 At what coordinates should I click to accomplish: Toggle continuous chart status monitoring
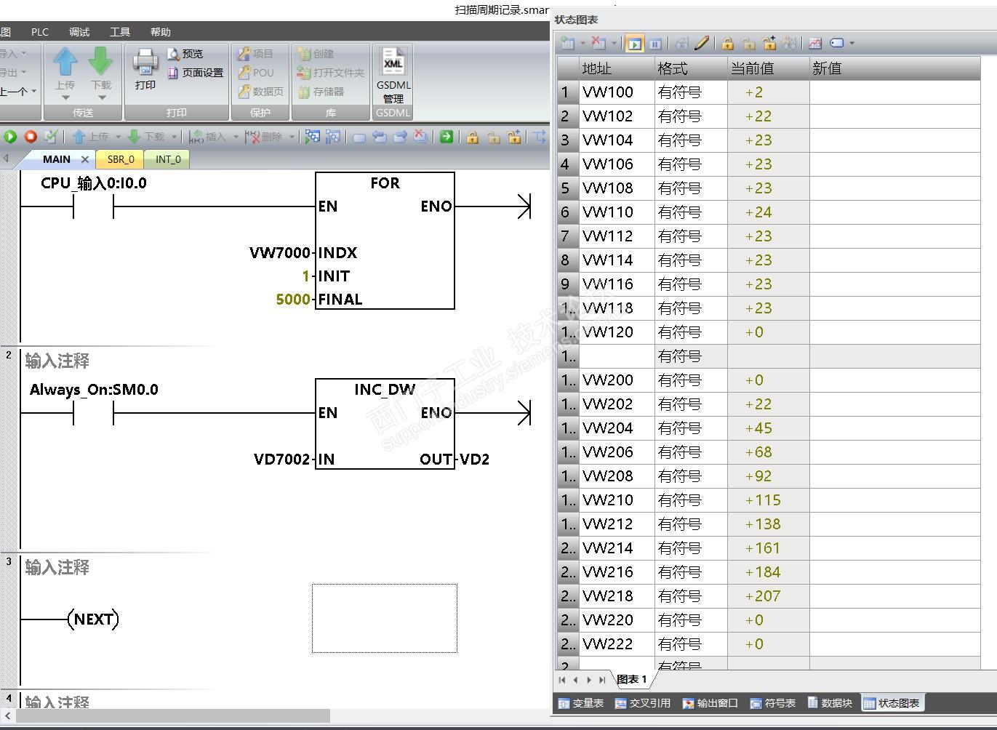(x=634, y=44)
